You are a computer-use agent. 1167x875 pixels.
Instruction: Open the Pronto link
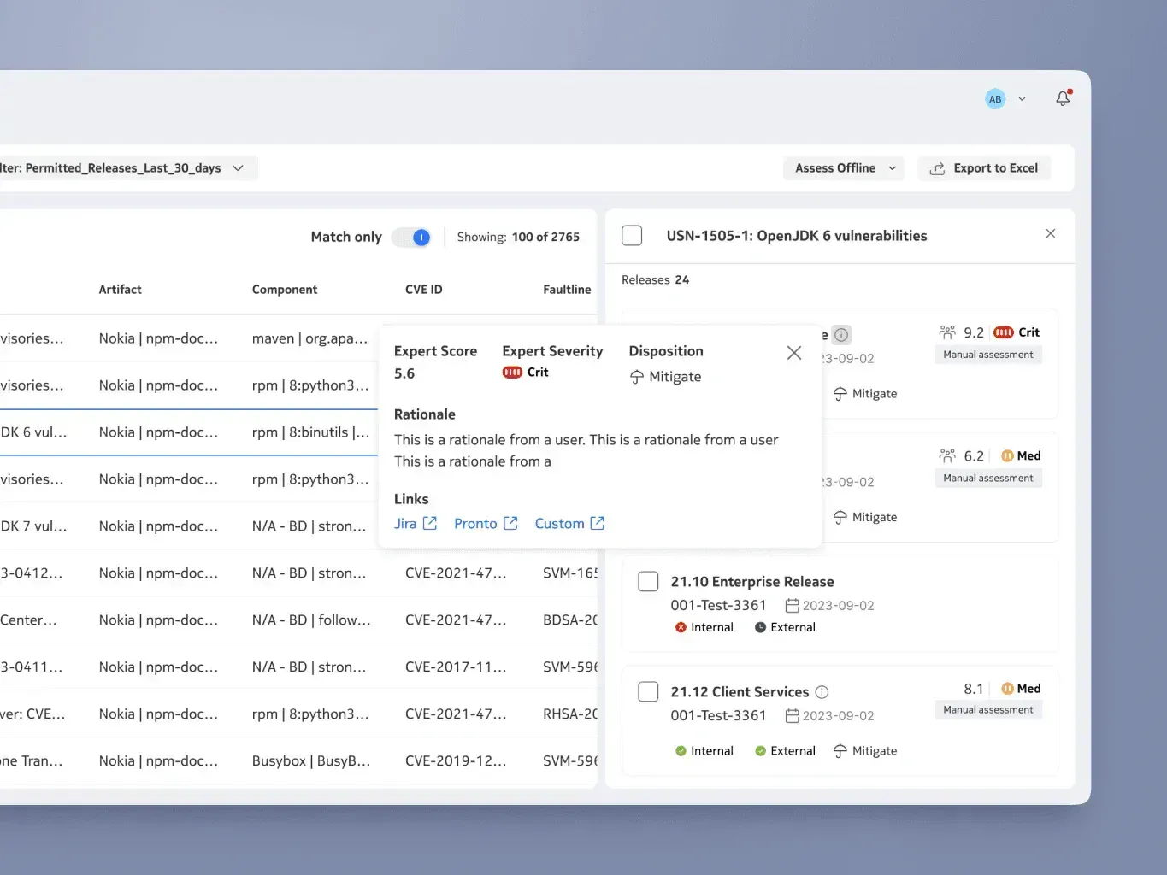pos(475,524)
